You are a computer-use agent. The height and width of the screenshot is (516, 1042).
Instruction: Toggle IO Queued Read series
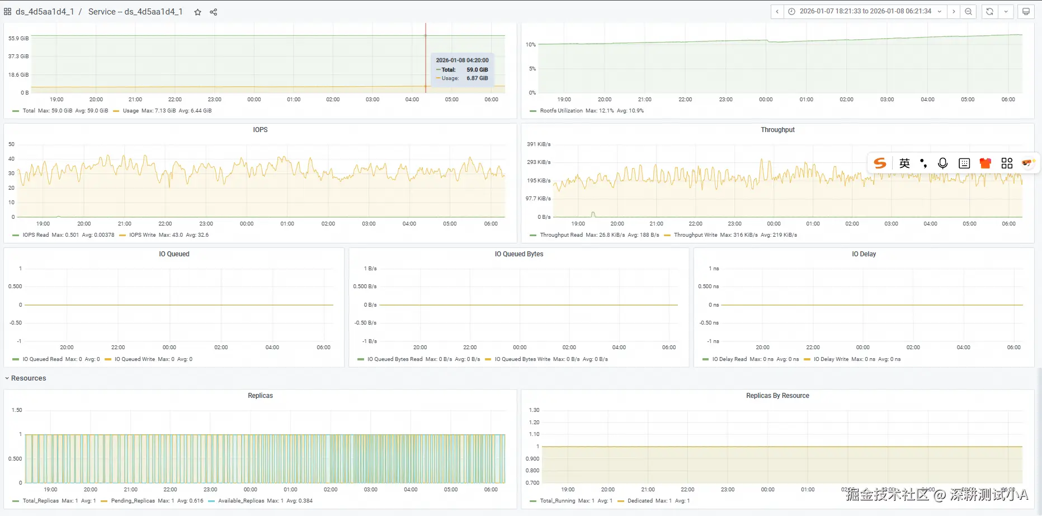click(x=43, y=359)
